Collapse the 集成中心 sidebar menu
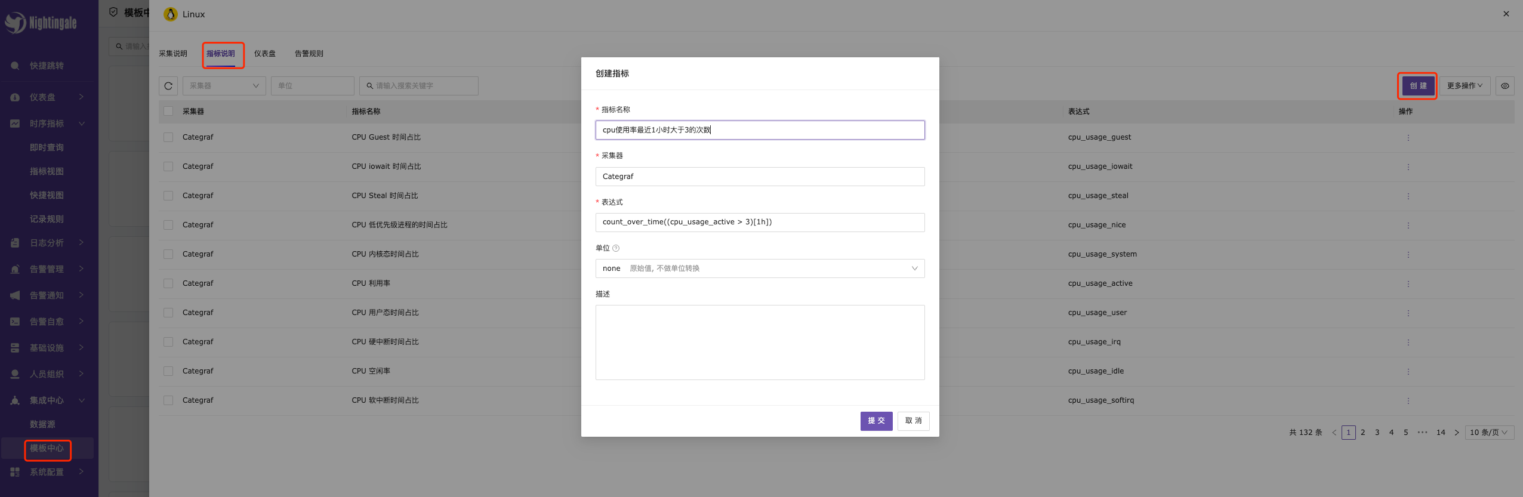Viewport: 1523px width, 497px height. (x=81, y=400)
